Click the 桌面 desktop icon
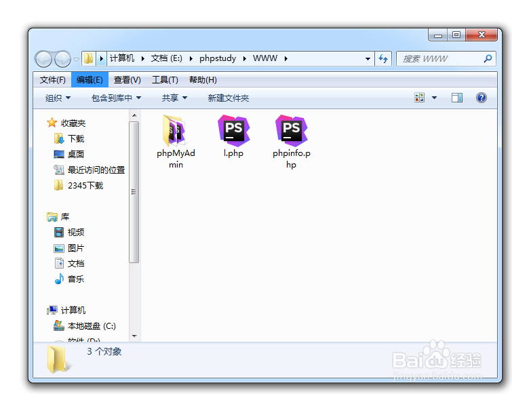 [x=59, y=154]
